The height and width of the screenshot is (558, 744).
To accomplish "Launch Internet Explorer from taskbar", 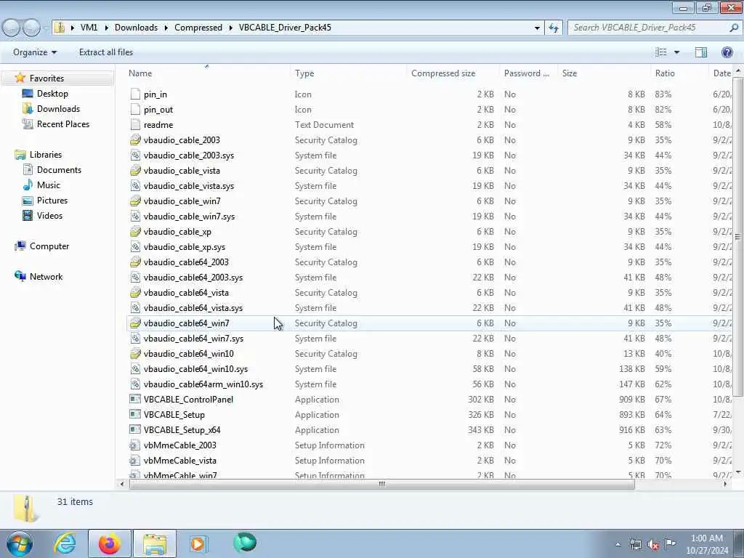I will click(65, 543).
